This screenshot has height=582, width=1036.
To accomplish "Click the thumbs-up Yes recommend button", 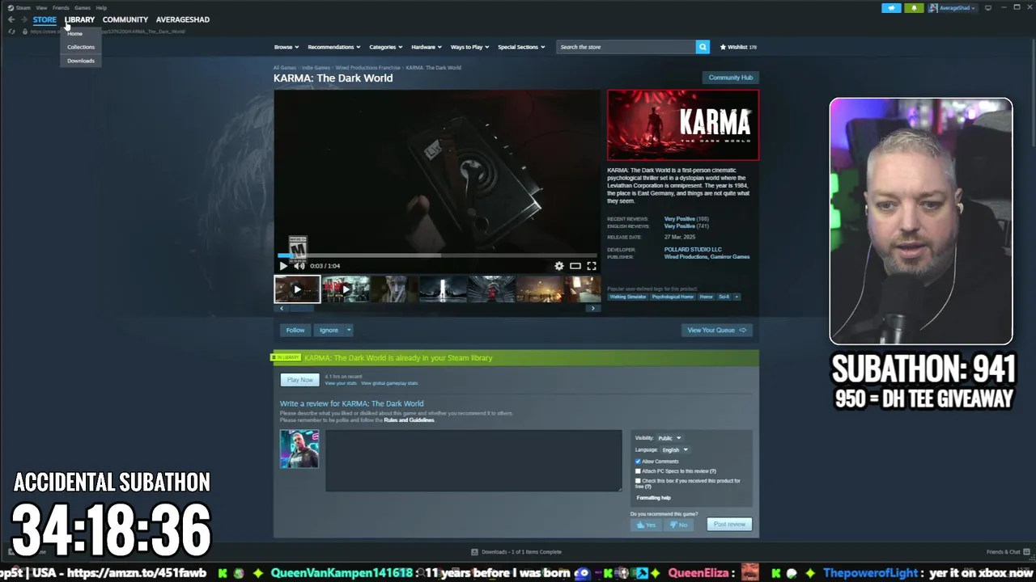I will (x=646, y=525).
